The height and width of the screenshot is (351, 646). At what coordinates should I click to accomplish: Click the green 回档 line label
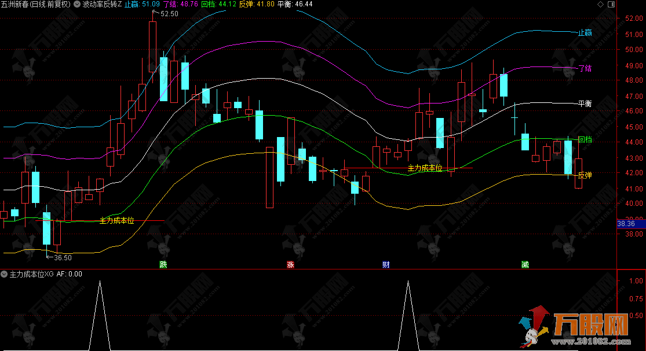pos(585,139)
